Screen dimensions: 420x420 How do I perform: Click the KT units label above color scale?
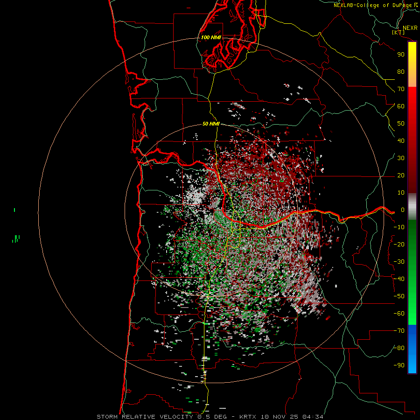(399, 32)
